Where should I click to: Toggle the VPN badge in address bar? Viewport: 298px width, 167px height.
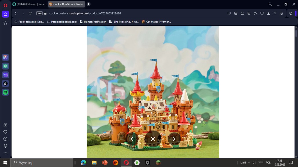[39, 13]
